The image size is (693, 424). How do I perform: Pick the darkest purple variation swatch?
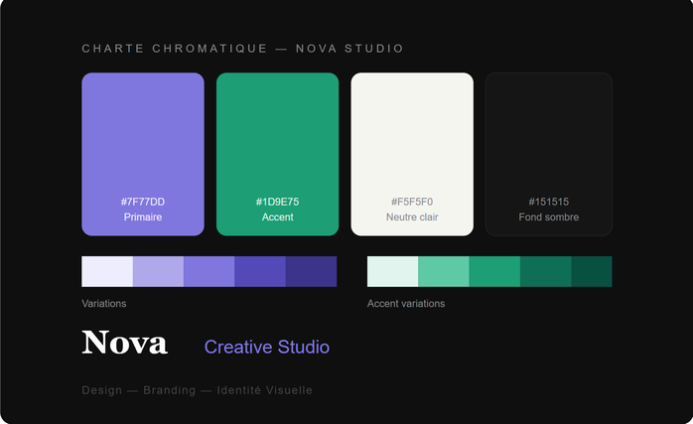click(311, 271)
